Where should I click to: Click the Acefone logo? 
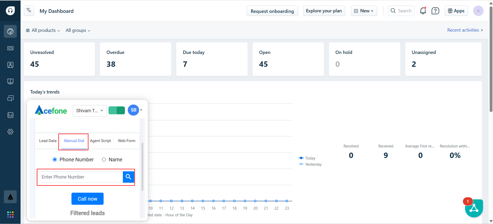tap(51, 110)
